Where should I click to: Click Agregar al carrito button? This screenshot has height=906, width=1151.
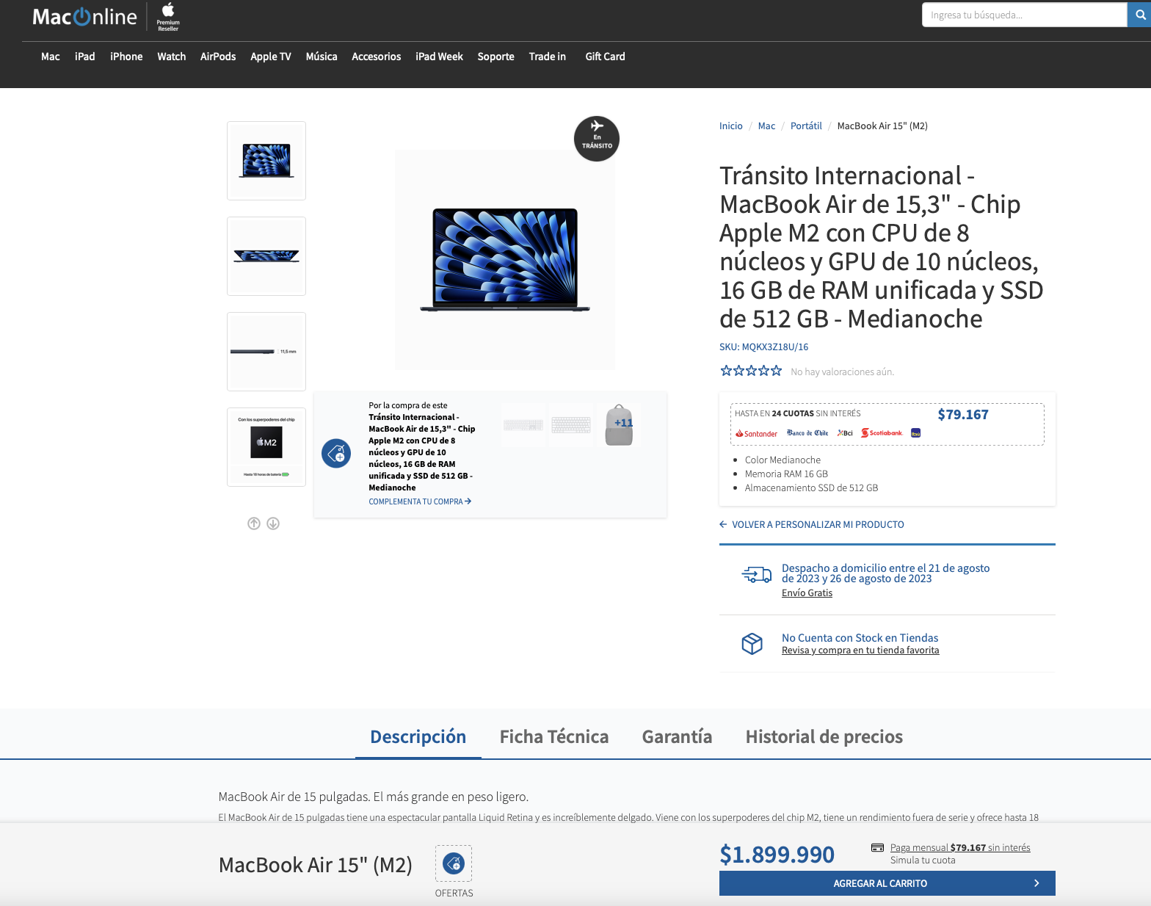[x=887, y=883]
